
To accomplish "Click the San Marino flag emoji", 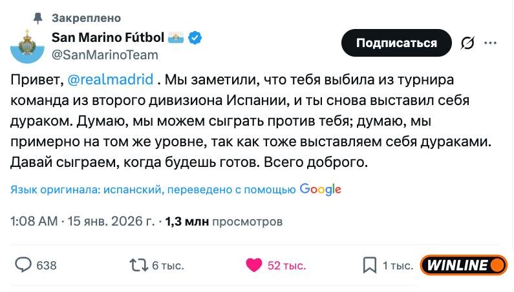I will 177,38.
